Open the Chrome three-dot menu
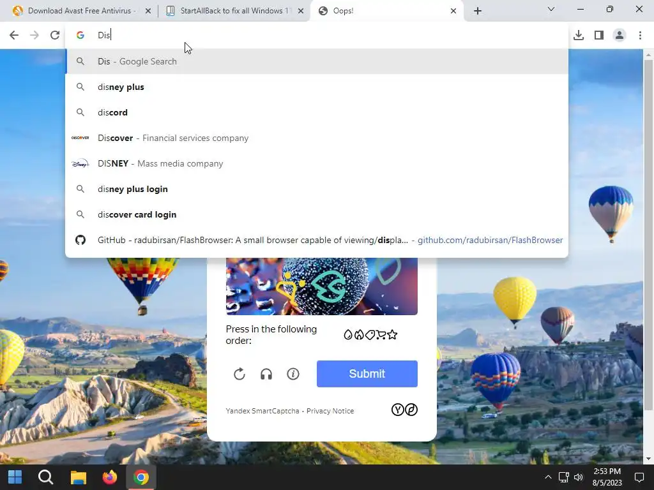Screen dimensions: 654x490 pos(640,35)
